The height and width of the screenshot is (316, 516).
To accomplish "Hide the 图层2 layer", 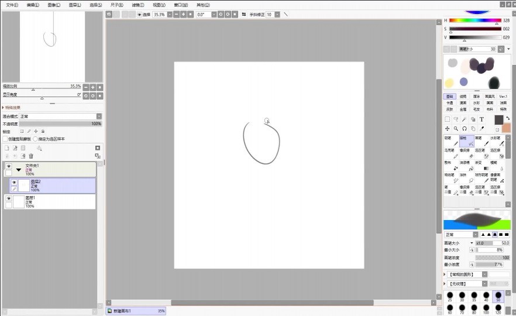I will (14, 182).
